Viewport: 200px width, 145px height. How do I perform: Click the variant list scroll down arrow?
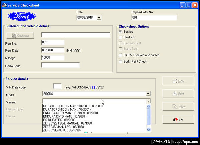click(148, 130)
